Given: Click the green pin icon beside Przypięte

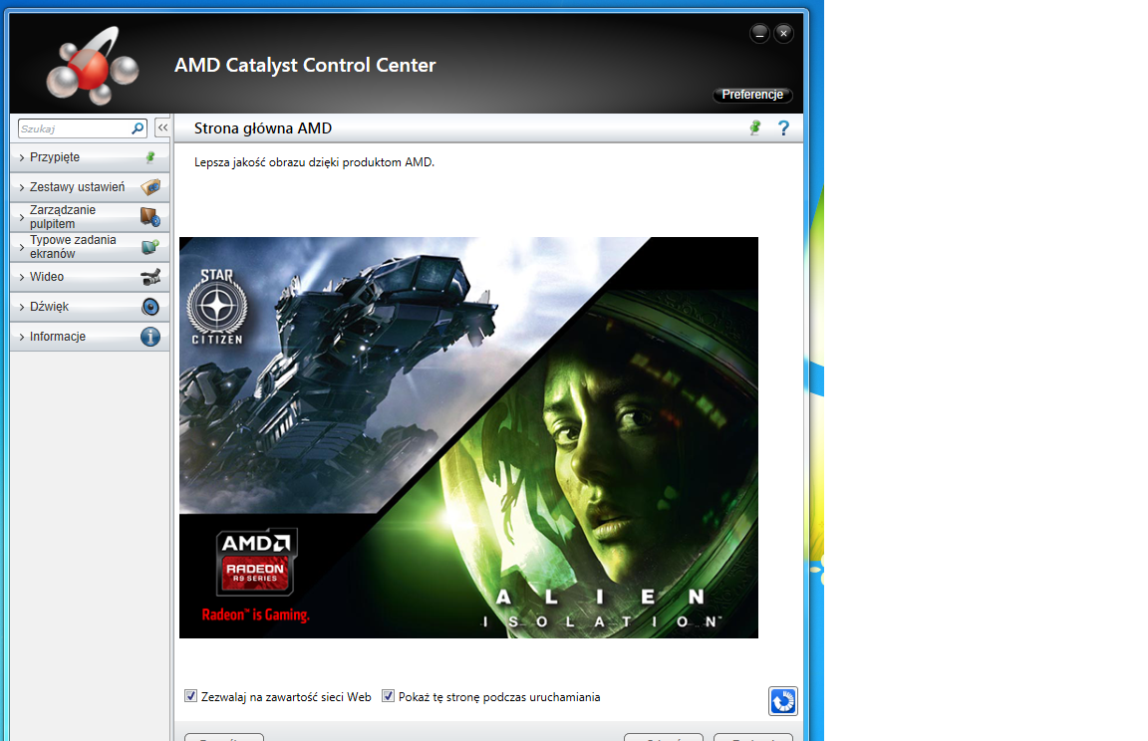Looking at the screenshot, I should [150, 157].
